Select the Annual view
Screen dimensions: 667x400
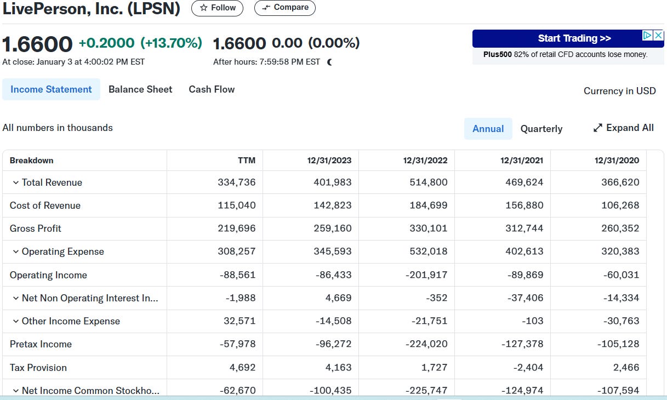tap(488, 129)
